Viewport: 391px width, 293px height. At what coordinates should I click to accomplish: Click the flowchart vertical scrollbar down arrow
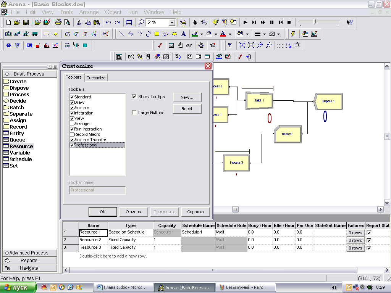(387, 203)
